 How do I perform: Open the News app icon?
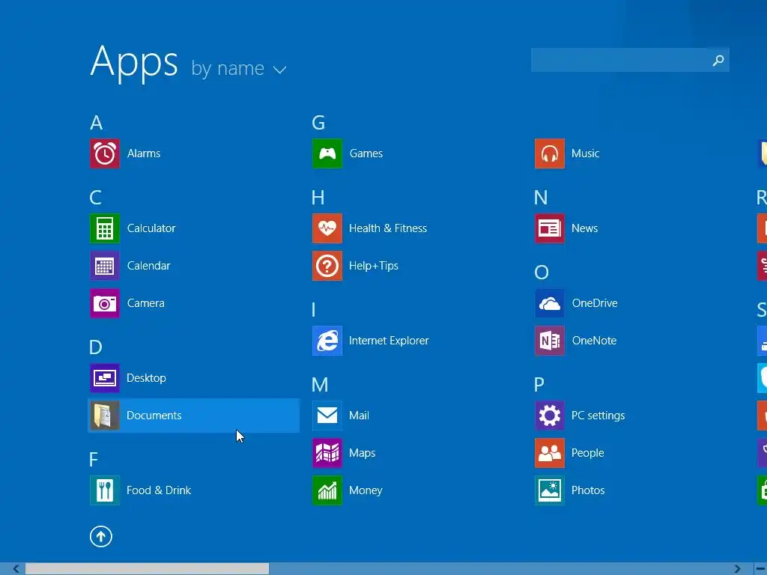[550, 228]
